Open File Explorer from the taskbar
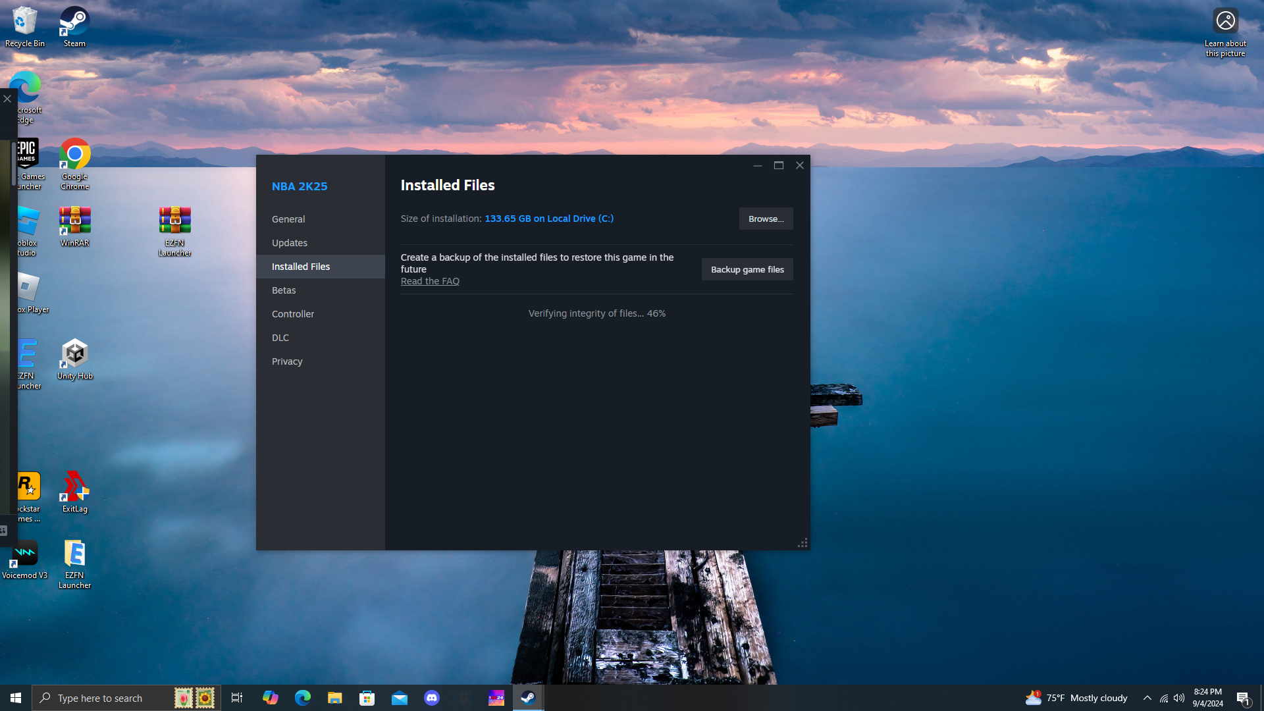Screen dimensions: 1264x711 334,698
